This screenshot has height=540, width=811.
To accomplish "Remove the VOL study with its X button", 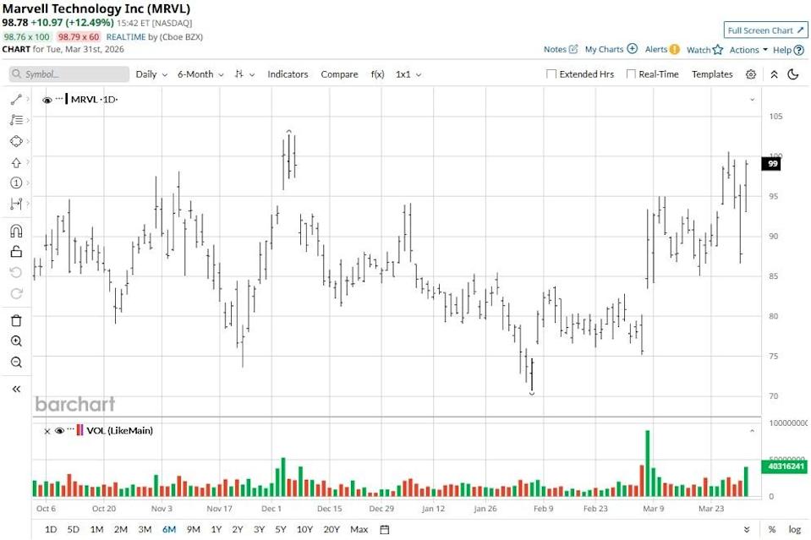I will click(x=48, y=431).
